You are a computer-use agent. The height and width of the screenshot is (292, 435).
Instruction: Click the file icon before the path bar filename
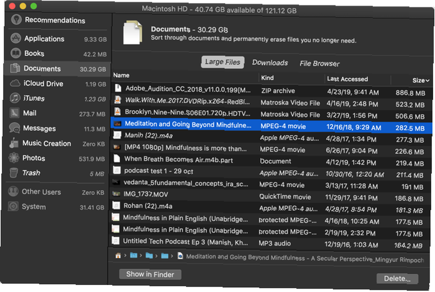pos(180,255)
